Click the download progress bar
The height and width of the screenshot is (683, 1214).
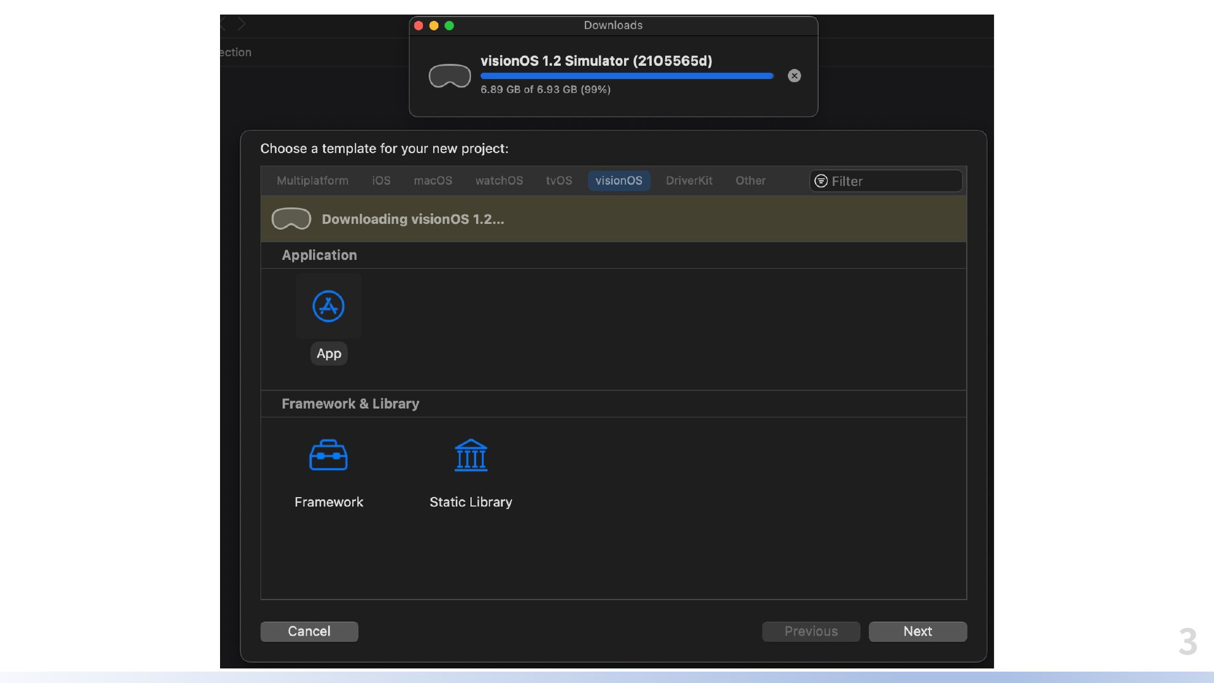point(627,76)
